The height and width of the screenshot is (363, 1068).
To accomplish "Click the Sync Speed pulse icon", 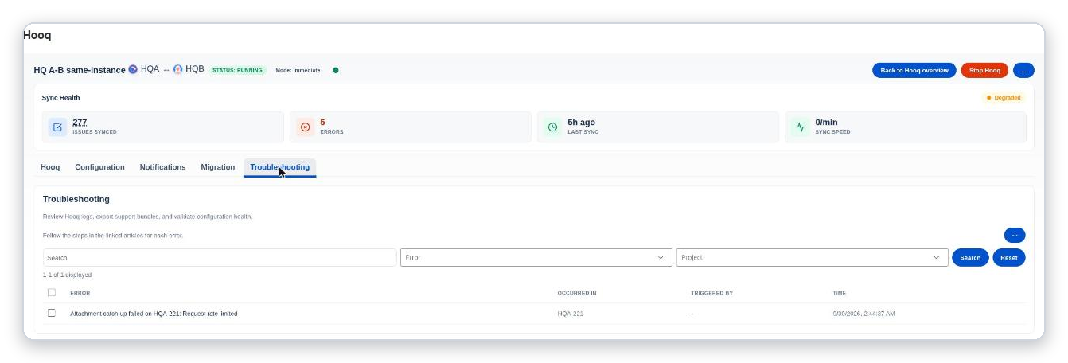I will tap(801, 127).
